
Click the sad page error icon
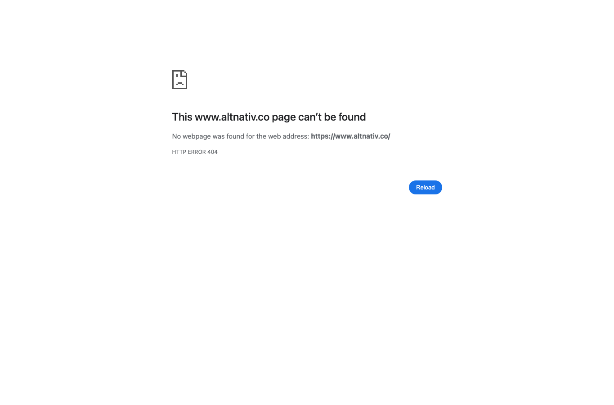tap(179, 80)
